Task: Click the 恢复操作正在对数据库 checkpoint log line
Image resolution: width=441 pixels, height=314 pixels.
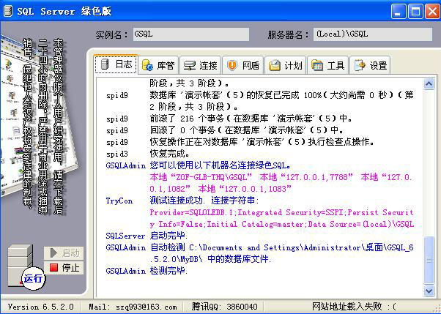Action: click(262, 142)
